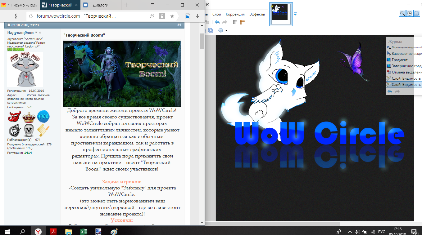Click the Layers window icon
Viewport: 422px width, 235px height.
point(416,13)
